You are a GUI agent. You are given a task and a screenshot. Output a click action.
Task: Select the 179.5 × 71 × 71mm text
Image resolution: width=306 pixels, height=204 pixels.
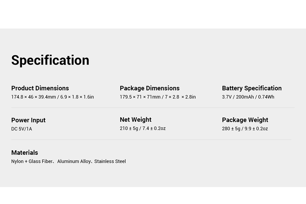(x=140, y=97)
